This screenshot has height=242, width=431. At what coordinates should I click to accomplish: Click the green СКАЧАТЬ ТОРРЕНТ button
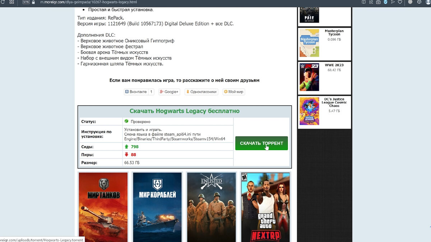pos(261,143)
